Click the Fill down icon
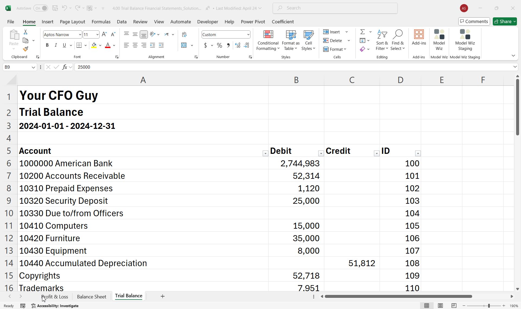 363,41
